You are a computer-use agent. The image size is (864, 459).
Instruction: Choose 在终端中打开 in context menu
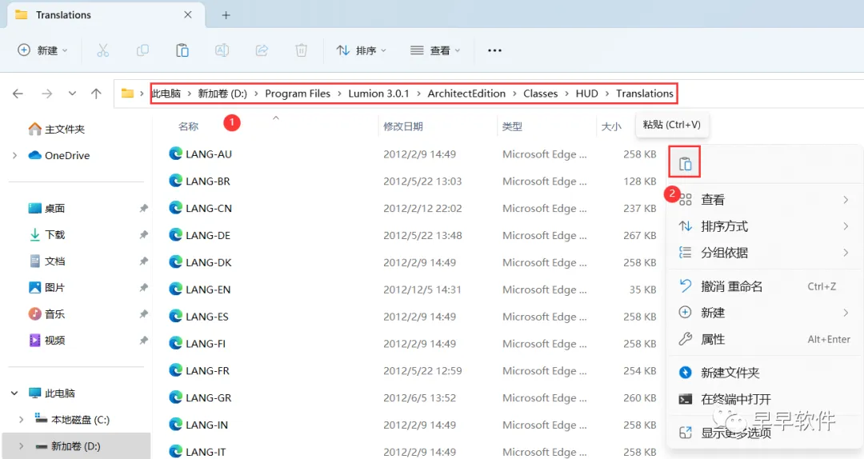click(764, 399)
